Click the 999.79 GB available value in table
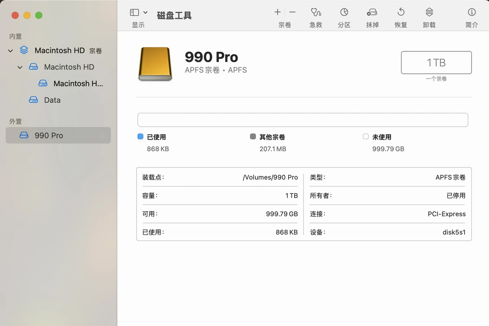 [282, 214]
